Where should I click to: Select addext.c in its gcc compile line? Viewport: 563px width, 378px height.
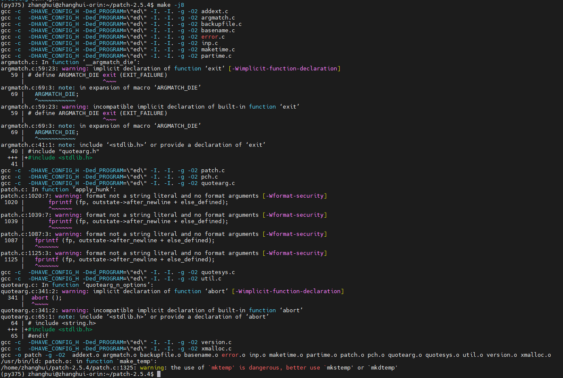pos(215,11)
